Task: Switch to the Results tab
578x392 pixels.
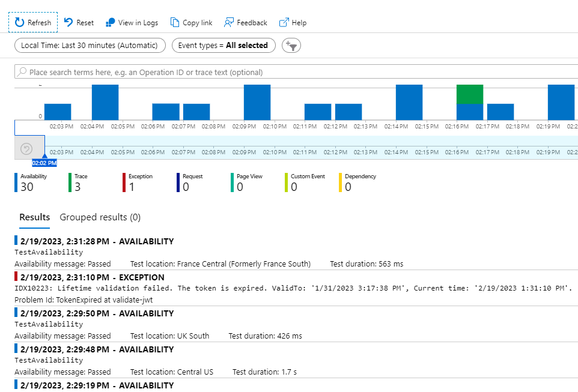Action: 35,217
